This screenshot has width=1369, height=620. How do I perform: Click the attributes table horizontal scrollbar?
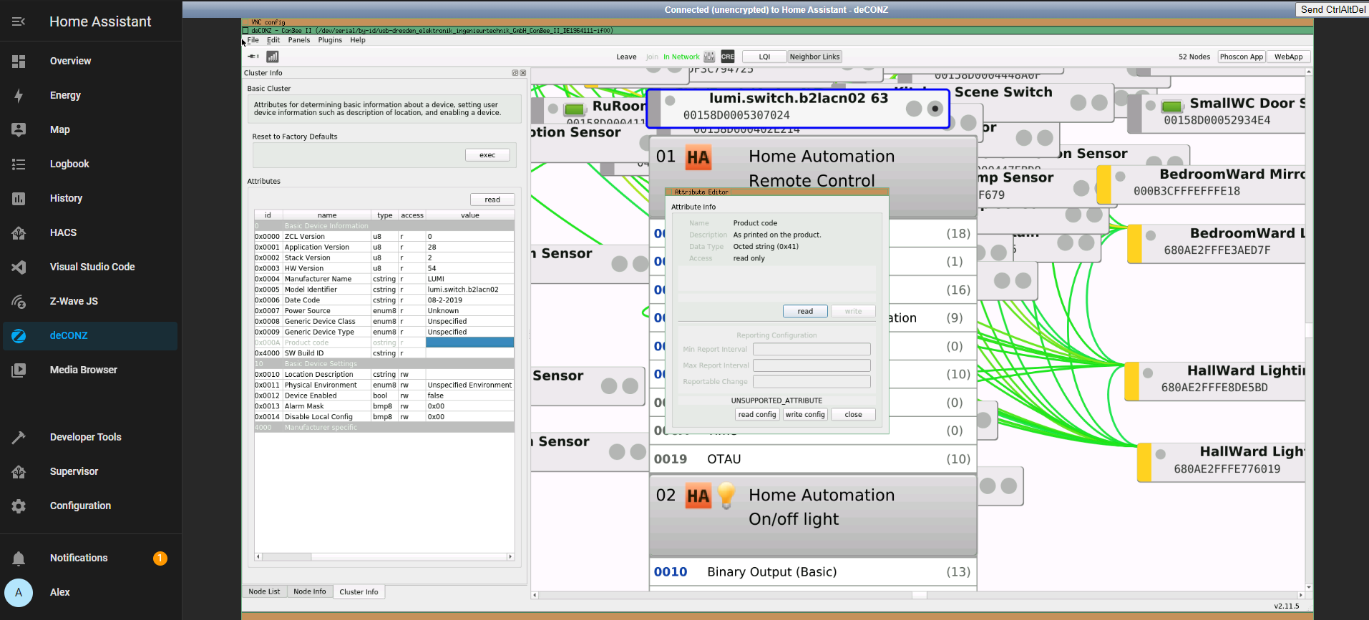click(384, 556)
